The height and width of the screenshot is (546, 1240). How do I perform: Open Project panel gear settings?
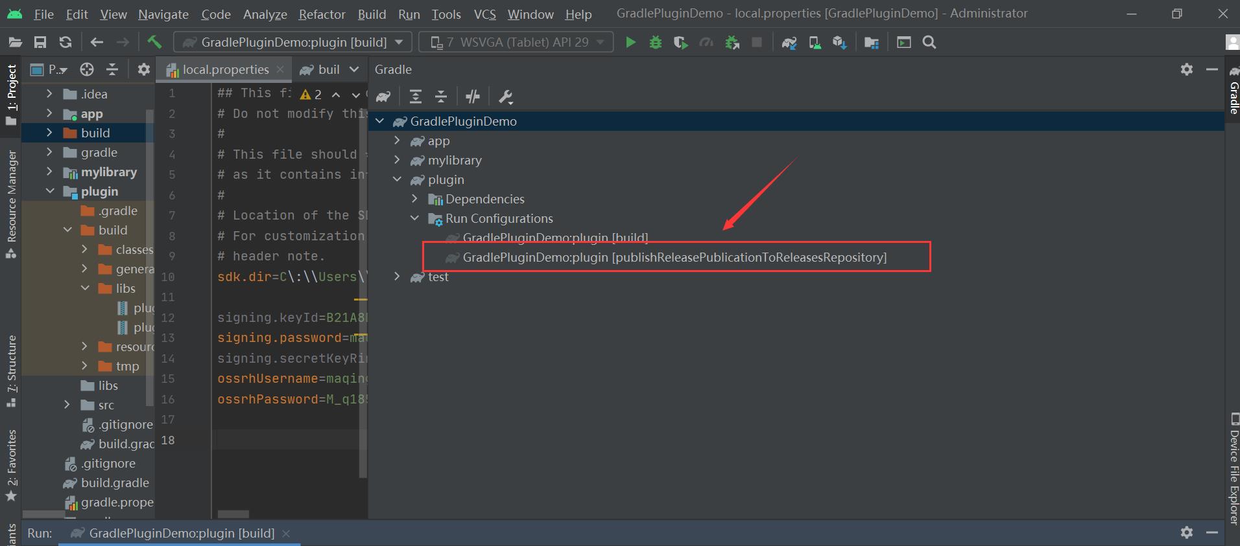144,69
